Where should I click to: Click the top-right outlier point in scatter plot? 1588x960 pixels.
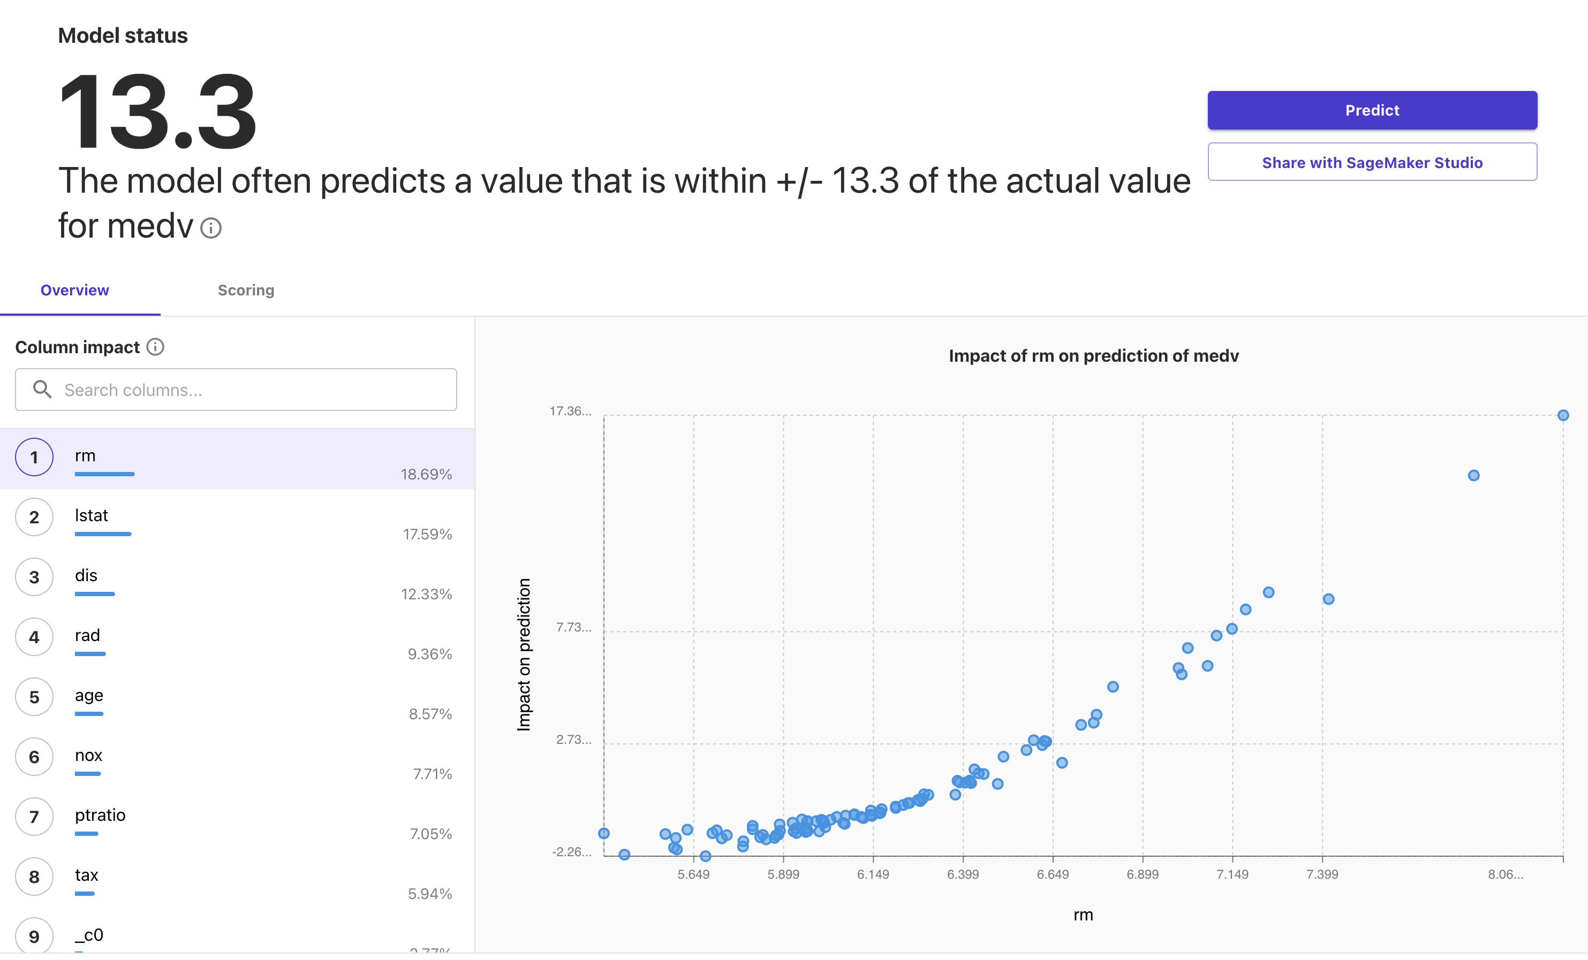click(x=1562, y=416)
